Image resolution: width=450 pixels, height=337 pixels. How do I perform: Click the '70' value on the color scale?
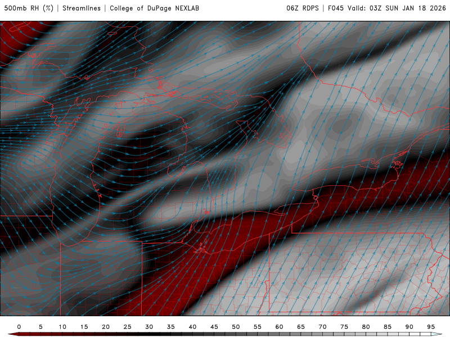point(322,327)
